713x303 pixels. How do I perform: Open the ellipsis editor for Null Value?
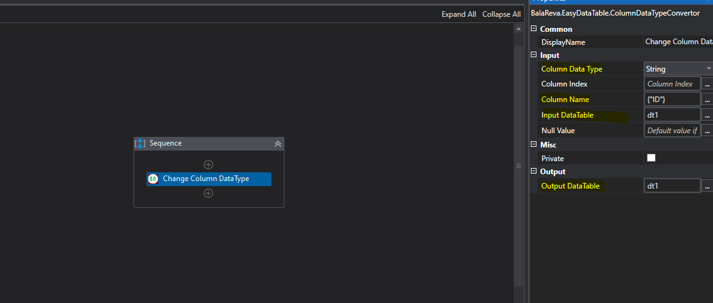(707, 131)
